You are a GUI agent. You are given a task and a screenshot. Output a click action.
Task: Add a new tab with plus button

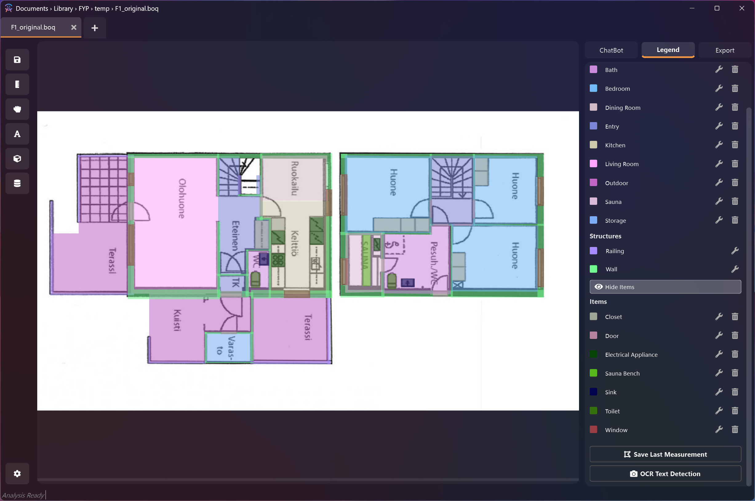[95, 28]
